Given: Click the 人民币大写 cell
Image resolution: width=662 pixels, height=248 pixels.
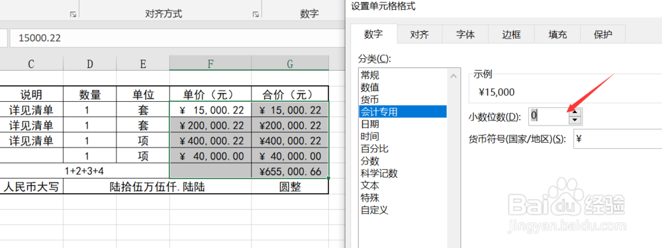Looking at the screenshot, I should tap(31, 187).
